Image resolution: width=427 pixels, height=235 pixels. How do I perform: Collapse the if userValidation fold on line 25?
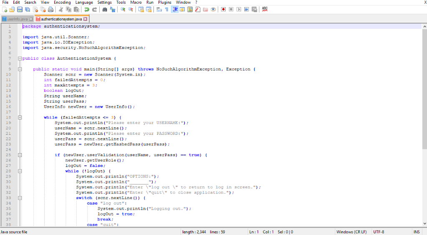pyautogui.click(x=20, y=155)
